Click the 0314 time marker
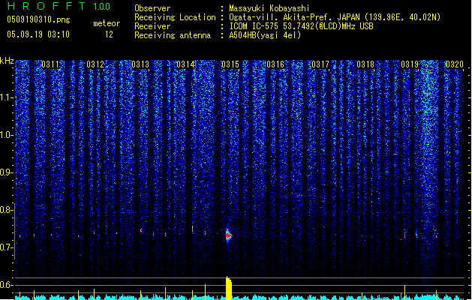This screenshot has height=300, width=472. tap(185, 64)
